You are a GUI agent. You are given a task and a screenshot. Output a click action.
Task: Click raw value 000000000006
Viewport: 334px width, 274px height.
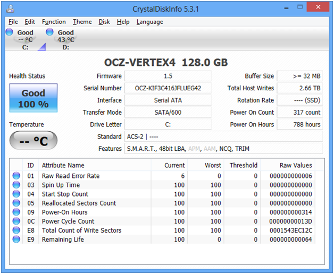pos(291,176)
